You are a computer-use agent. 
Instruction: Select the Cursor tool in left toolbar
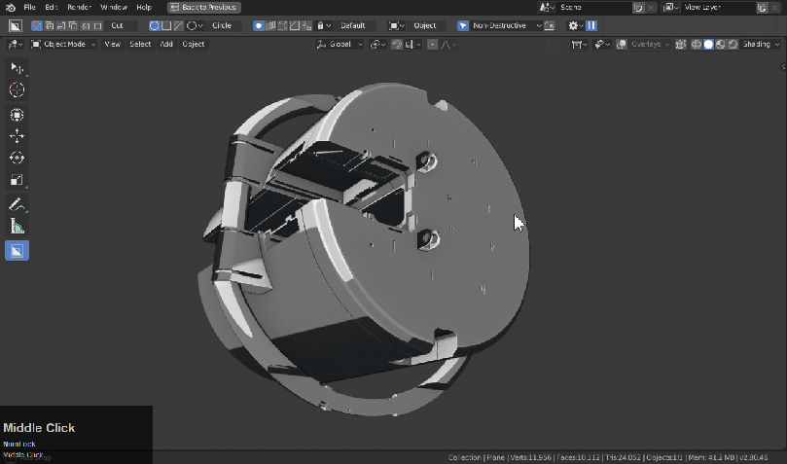coord(17,89)
